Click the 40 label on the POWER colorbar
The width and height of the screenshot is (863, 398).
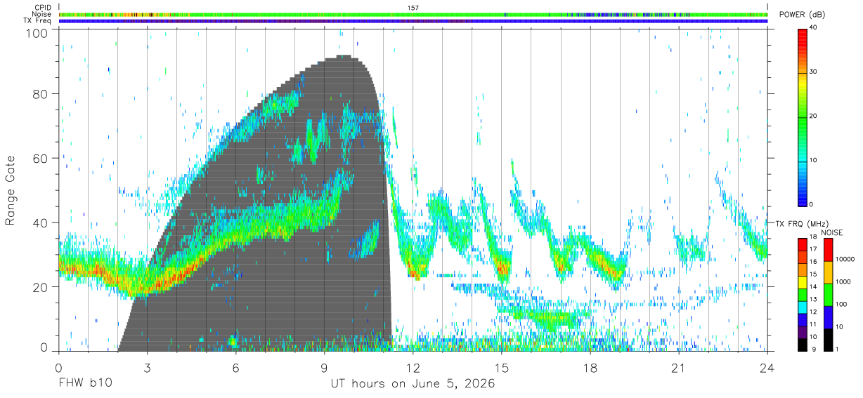pyautogui.click(x=813, y=27)
